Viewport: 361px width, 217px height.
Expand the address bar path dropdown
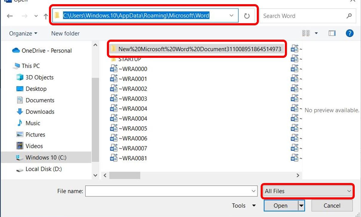point(231,15)
